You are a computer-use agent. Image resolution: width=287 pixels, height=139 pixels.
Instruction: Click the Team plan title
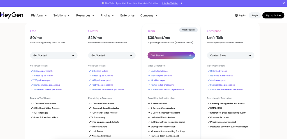[151, 31]
